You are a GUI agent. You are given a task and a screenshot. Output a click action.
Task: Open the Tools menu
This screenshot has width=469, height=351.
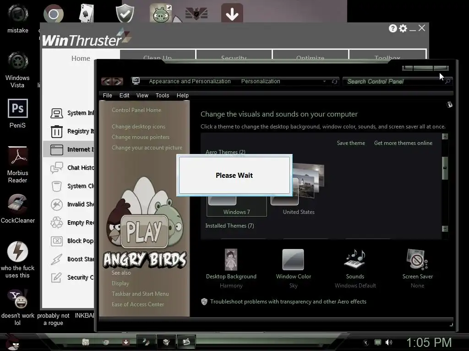pos(162,95)
